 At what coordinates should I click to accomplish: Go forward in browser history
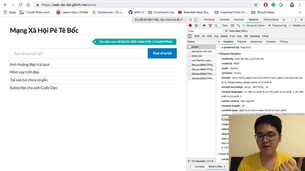[13, 5]
